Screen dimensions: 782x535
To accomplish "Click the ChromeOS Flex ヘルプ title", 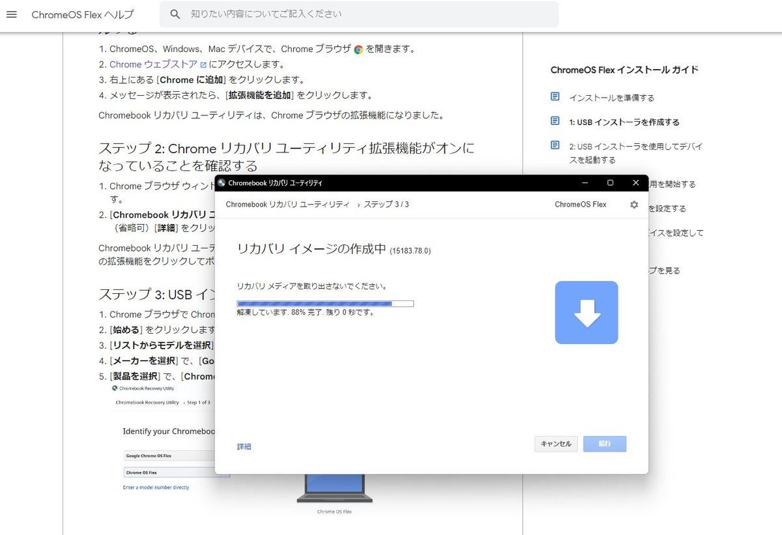I will coord(83,14).
